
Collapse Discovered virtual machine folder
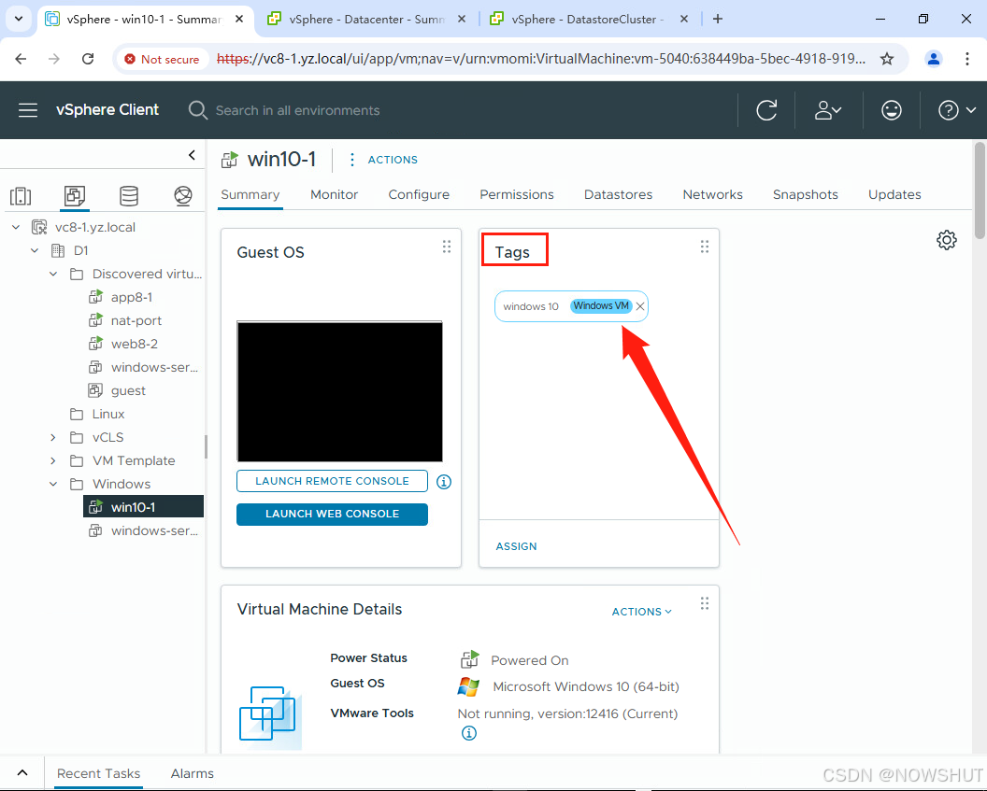[x=53, y=275]
